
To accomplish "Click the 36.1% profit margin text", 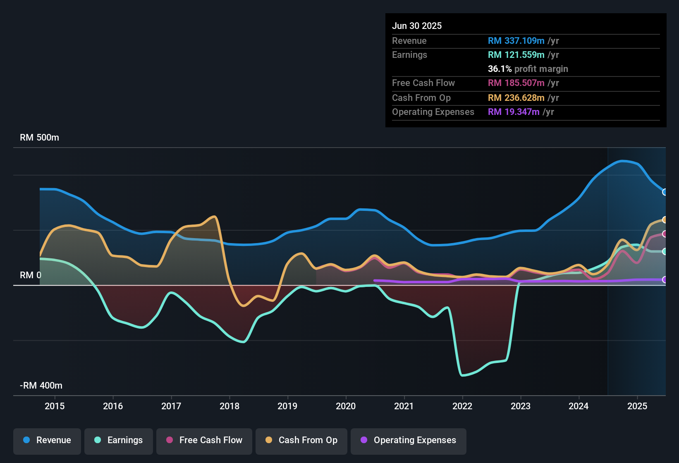I will tap(528, 69).
